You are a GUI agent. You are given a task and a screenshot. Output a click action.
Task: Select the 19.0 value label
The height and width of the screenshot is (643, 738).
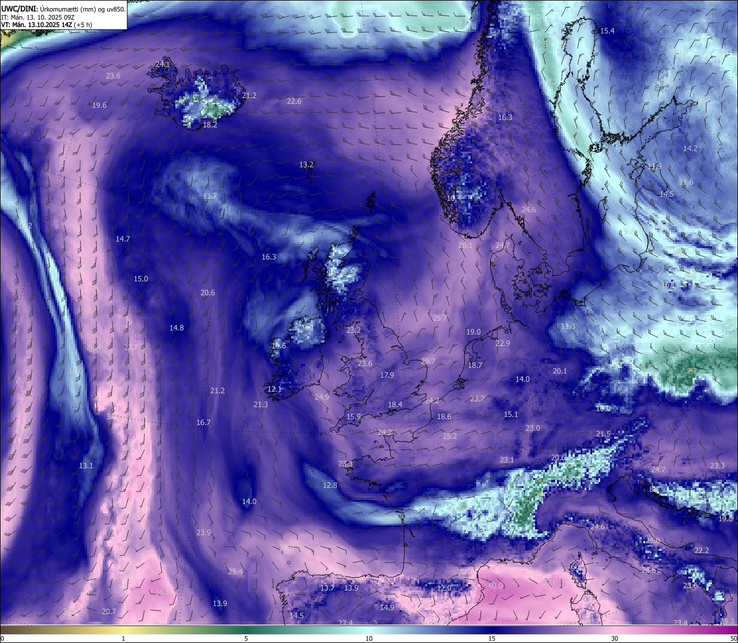(x=473, y=332)
